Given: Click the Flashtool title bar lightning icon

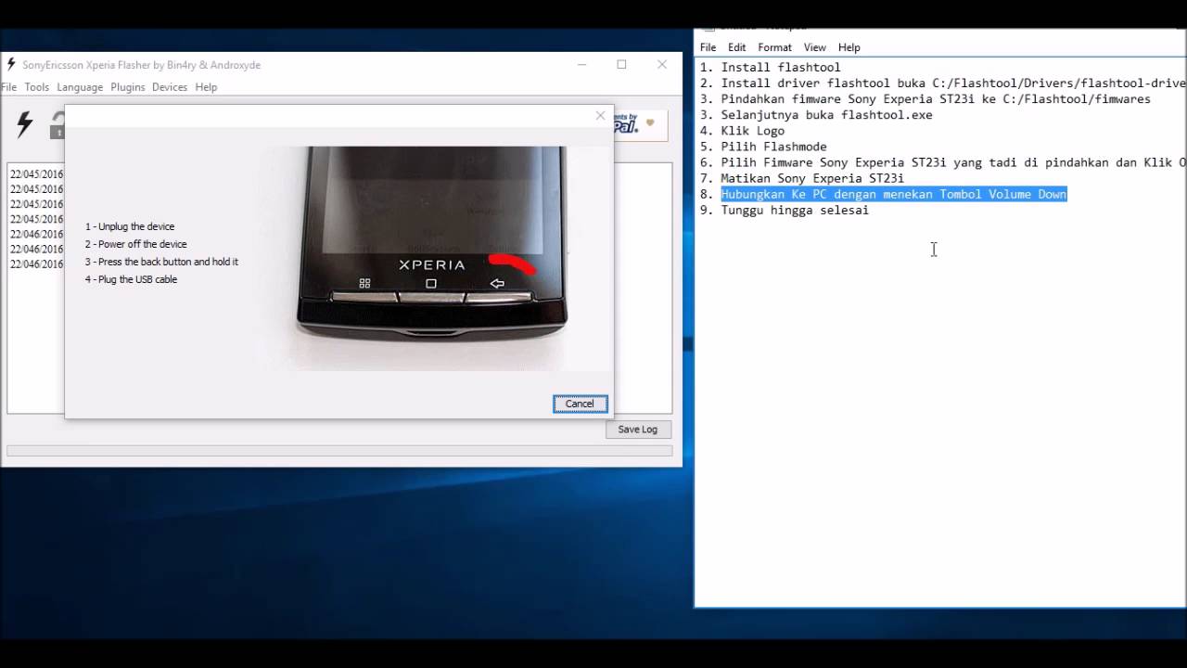Looking at the screenshot, I should pyautogui.click(x=11, y=65).
